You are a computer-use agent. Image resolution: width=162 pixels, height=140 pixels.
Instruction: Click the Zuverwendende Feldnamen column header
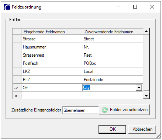coord(113,32)
